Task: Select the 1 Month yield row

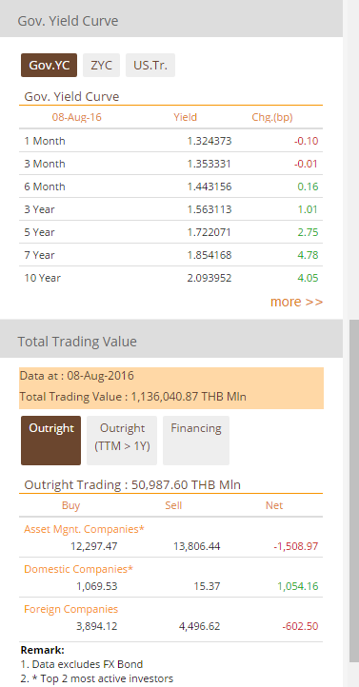Action: (171, 141)
